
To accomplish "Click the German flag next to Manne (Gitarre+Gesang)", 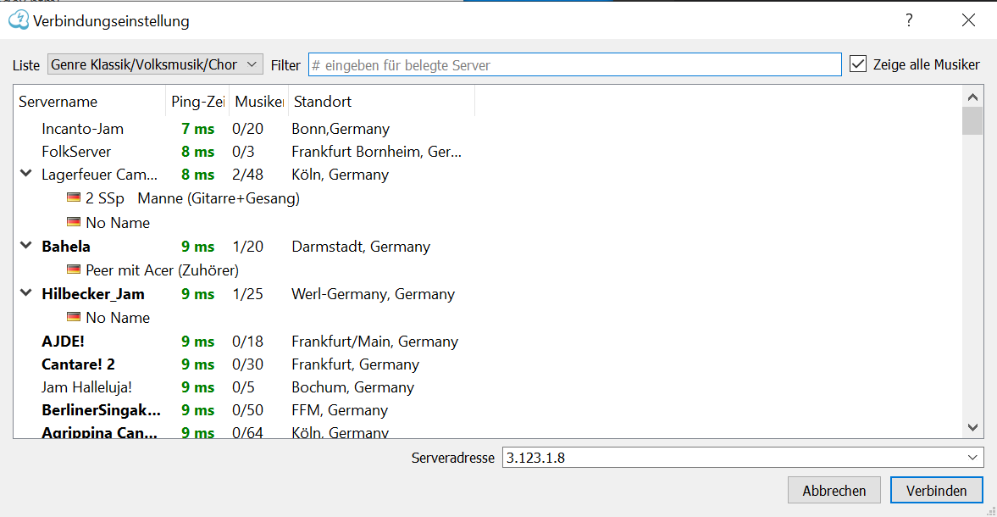I will (74, 198).
